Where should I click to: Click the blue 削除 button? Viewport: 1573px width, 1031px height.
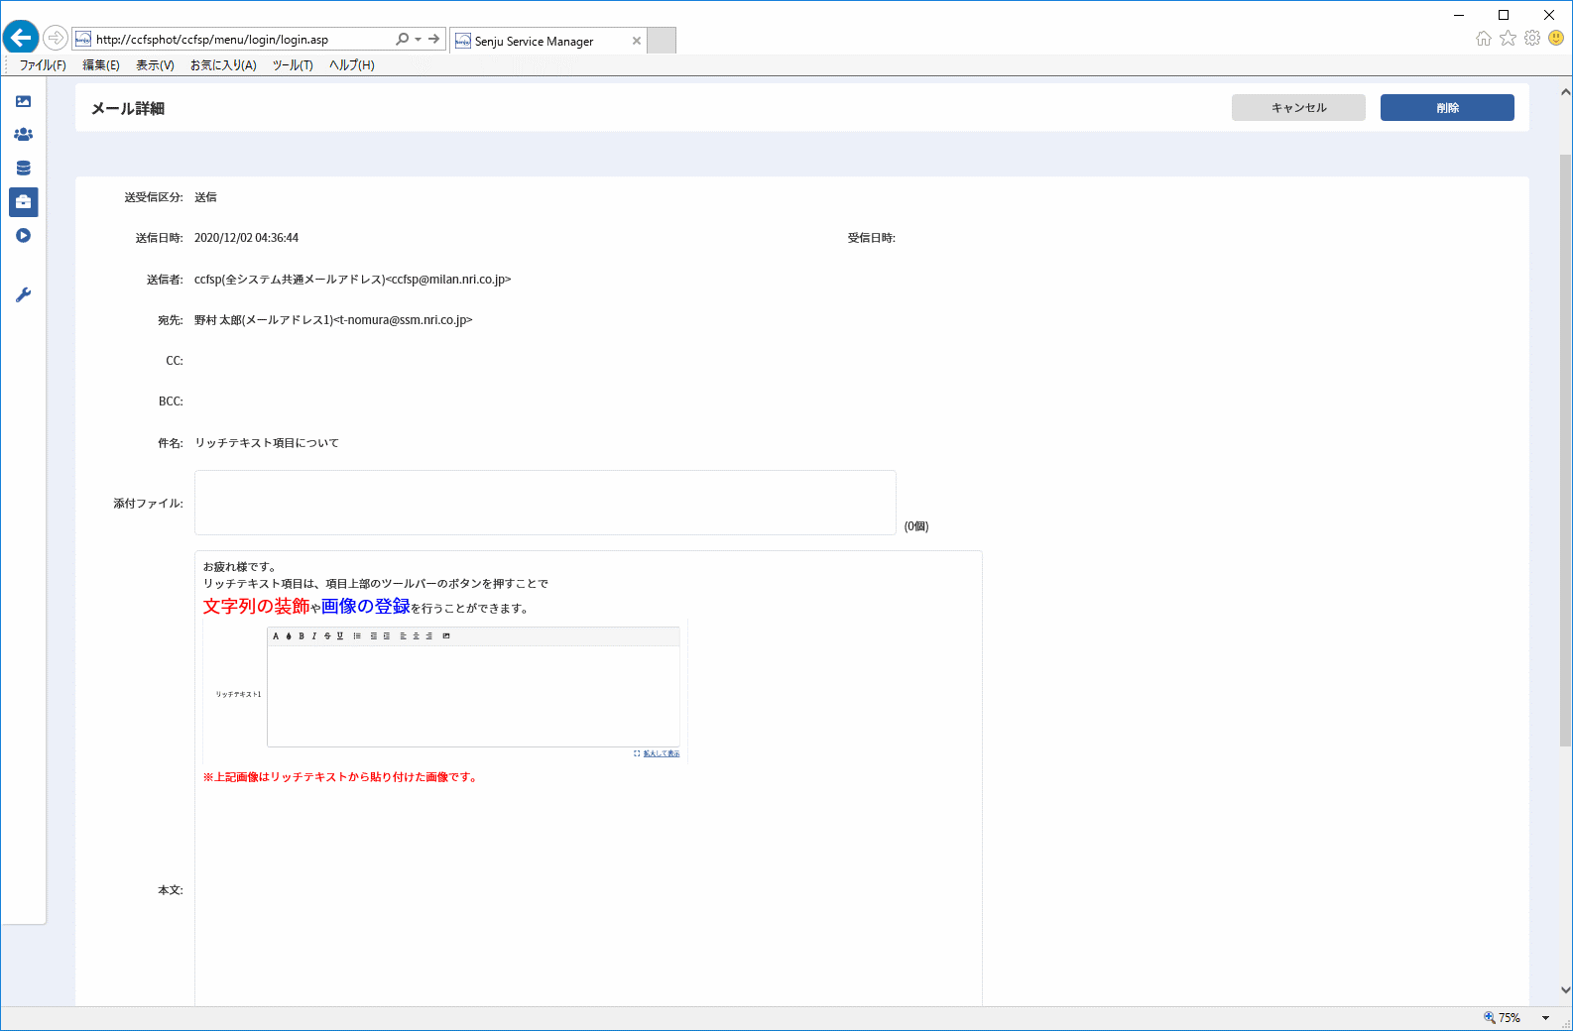(x=1447, y=108)
